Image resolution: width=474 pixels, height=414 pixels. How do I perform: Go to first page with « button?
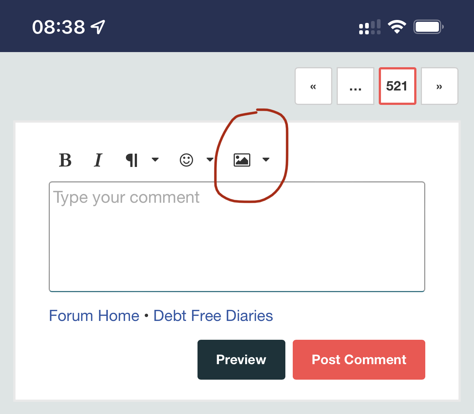coord(313,86)
